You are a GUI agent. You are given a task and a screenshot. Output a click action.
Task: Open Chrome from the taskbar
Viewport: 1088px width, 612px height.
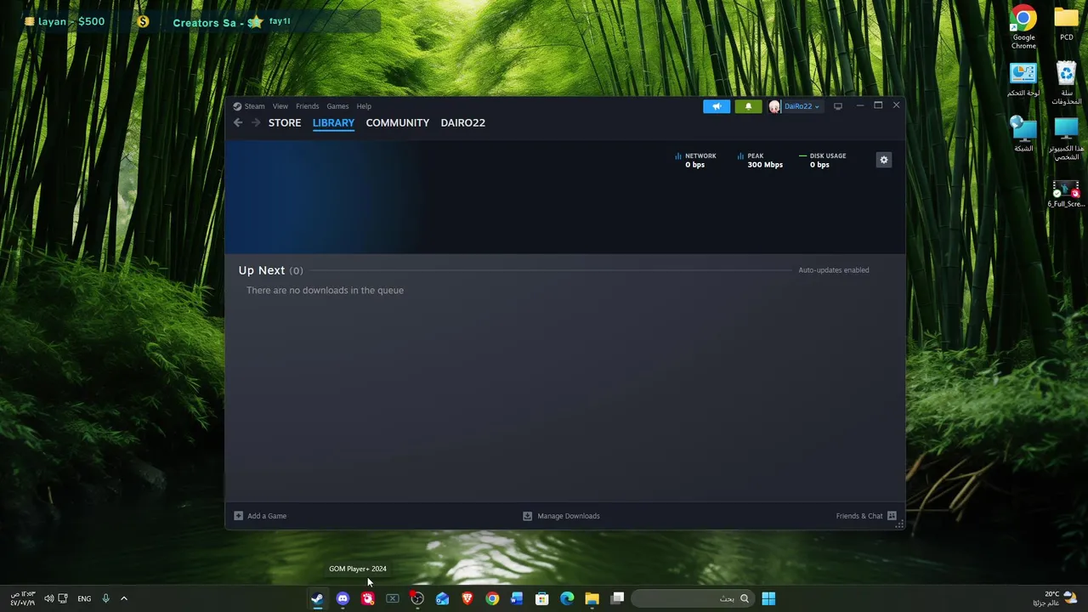pos(492,598)
